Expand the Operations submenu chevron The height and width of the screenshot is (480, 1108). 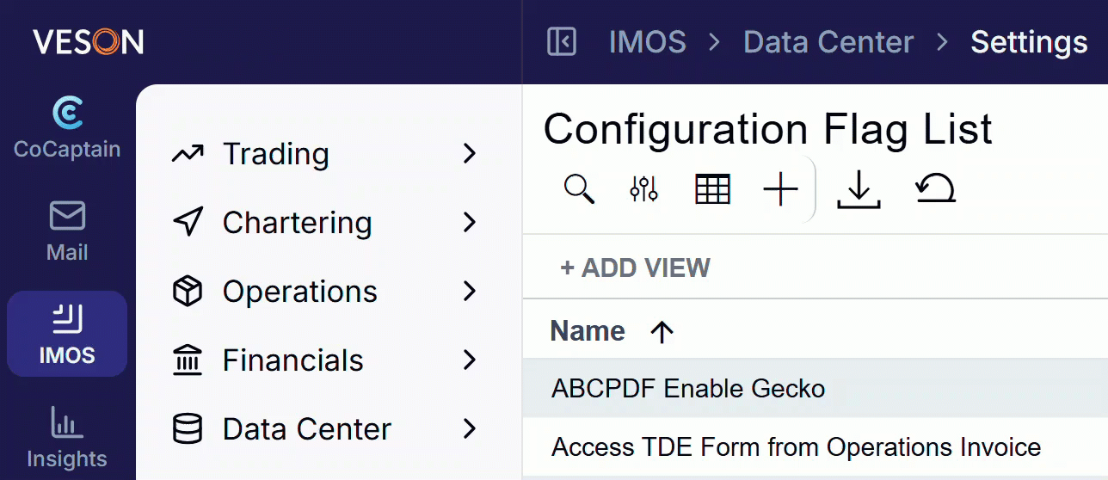pos(469,292)
